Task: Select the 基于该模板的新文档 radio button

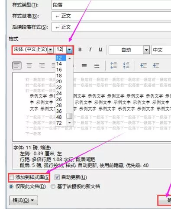Action: coord(53,186)
